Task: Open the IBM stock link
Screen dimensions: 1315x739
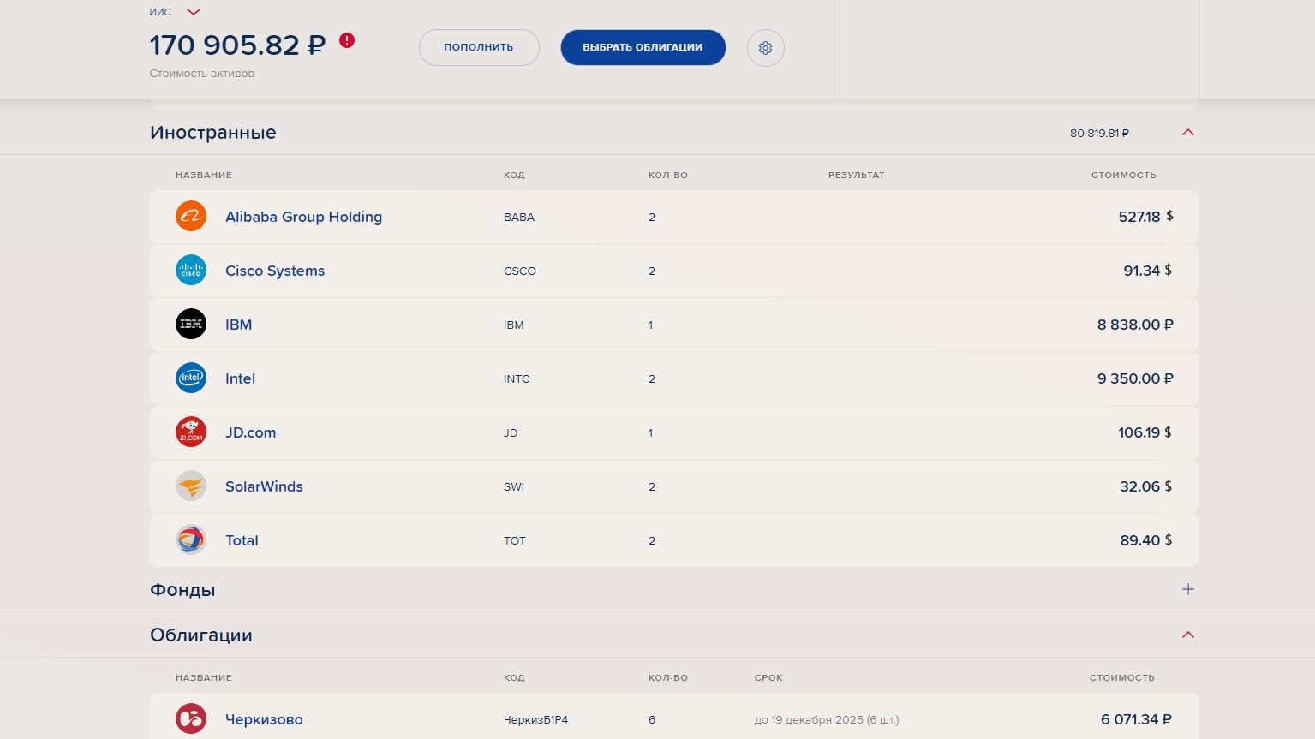Action: click(x=238, y=325)
